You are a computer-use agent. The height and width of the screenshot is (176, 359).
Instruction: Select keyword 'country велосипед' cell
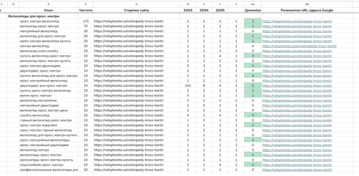[x=49, y=115]
